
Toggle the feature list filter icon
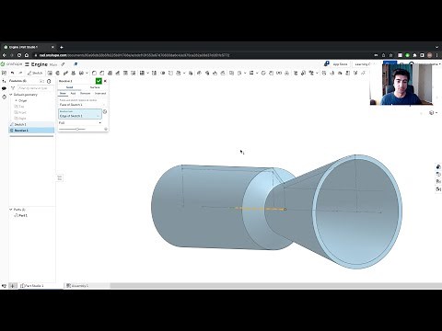(13, 88)
